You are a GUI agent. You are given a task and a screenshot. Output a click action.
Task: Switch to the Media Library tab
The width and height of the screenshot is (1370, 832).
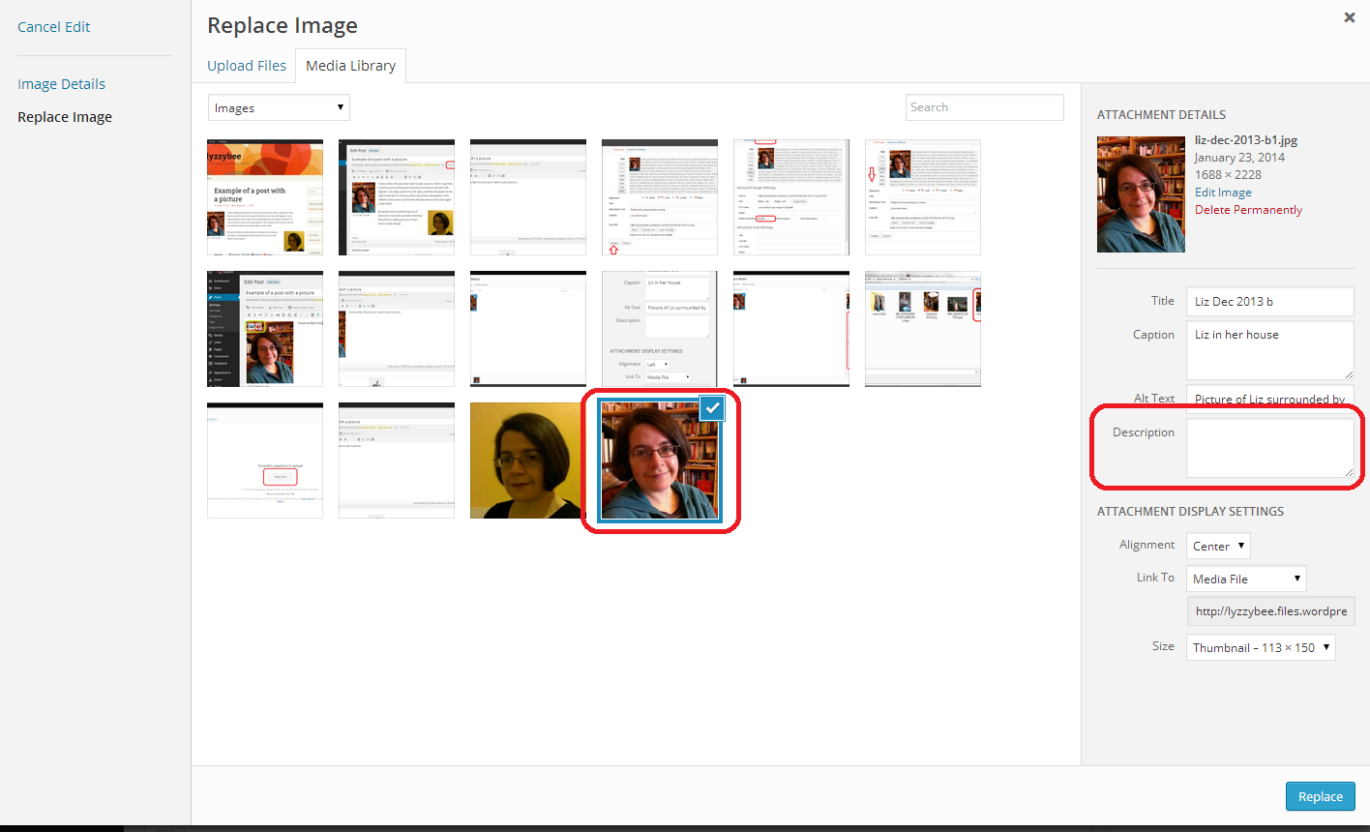350,66
